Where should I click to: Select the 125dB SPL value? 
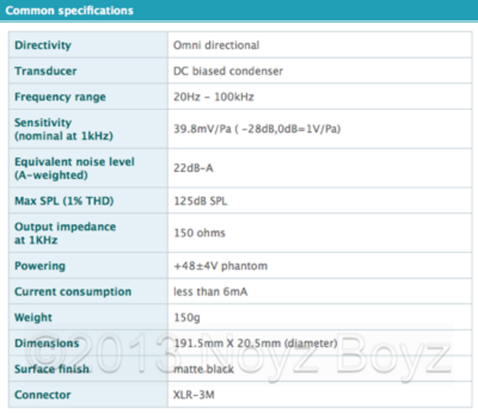click(200, 201)
